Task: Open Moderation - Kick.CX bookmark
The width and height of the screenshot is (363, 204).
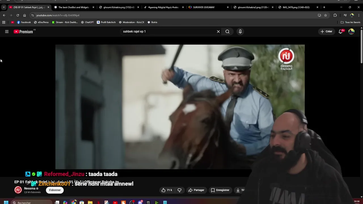Action: pyautogui.click(x=131, y=22)
